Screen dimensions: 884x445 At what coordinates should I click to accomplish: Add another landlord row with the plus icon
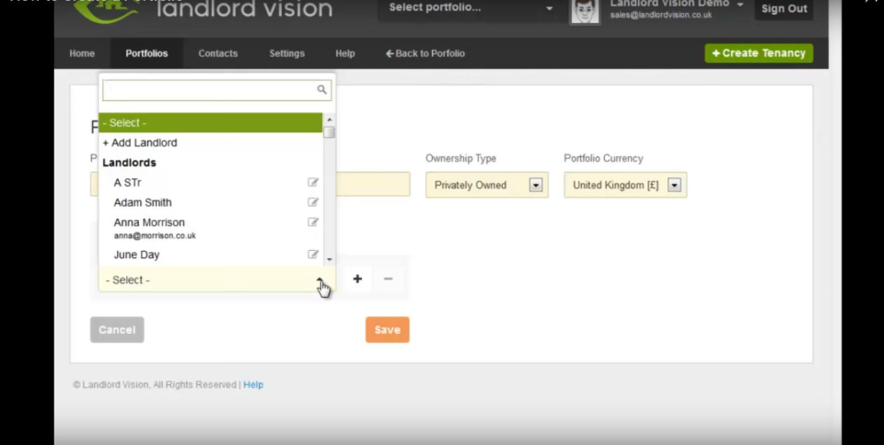(357, 279)
